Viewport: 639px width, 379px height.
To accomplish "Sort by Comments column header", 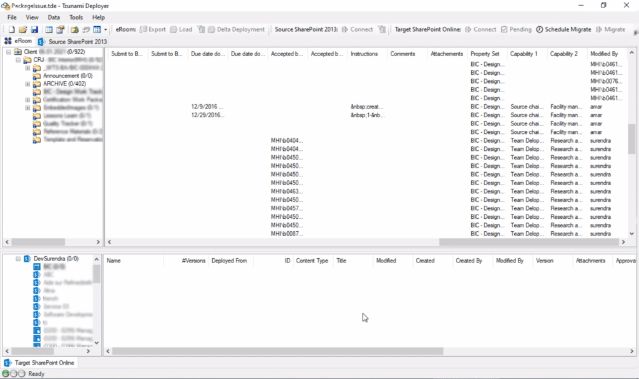I will (x=407, y=54).
